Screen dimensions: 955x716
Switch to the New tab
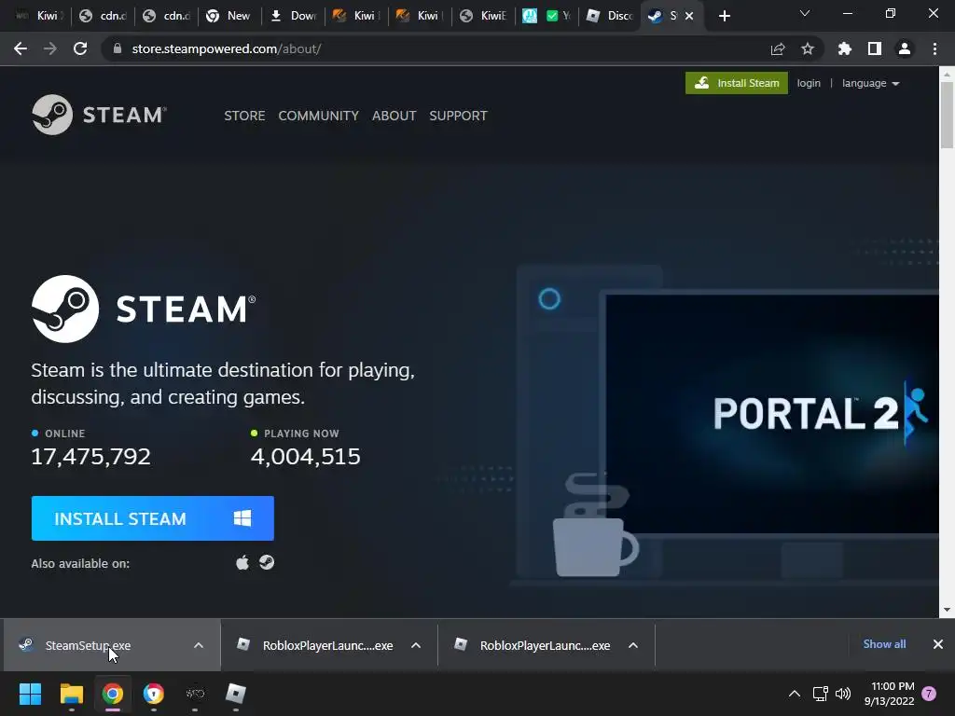[x=229, y=16]
